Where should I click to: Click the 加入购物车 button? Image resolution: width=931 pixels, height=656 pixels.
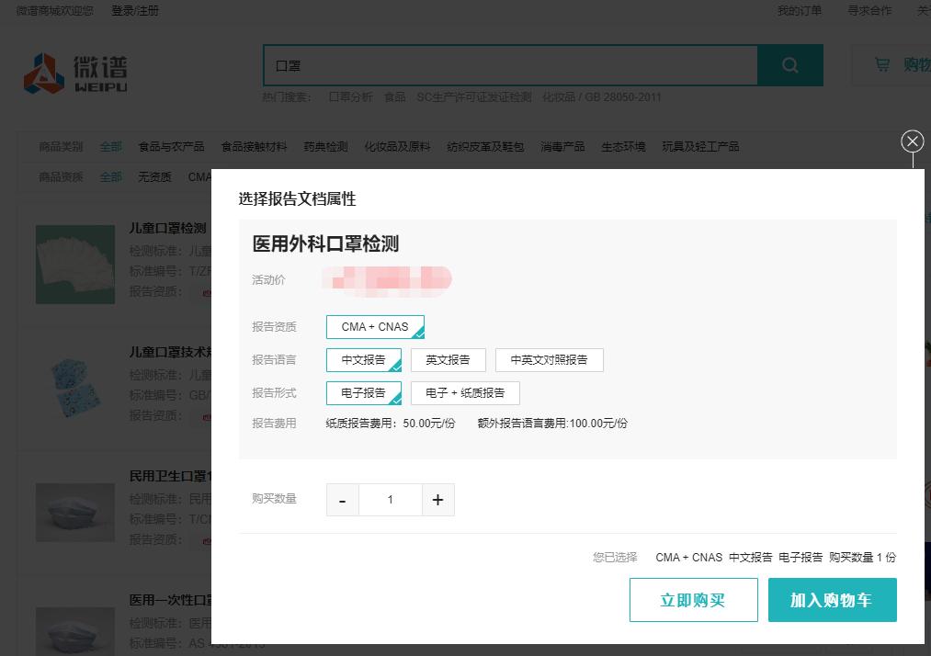click(832, 600)
